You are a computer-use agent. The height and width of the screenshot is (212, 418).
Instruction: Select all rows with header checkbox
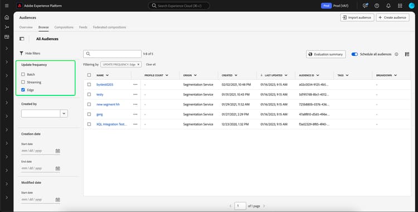coord(89,75)
